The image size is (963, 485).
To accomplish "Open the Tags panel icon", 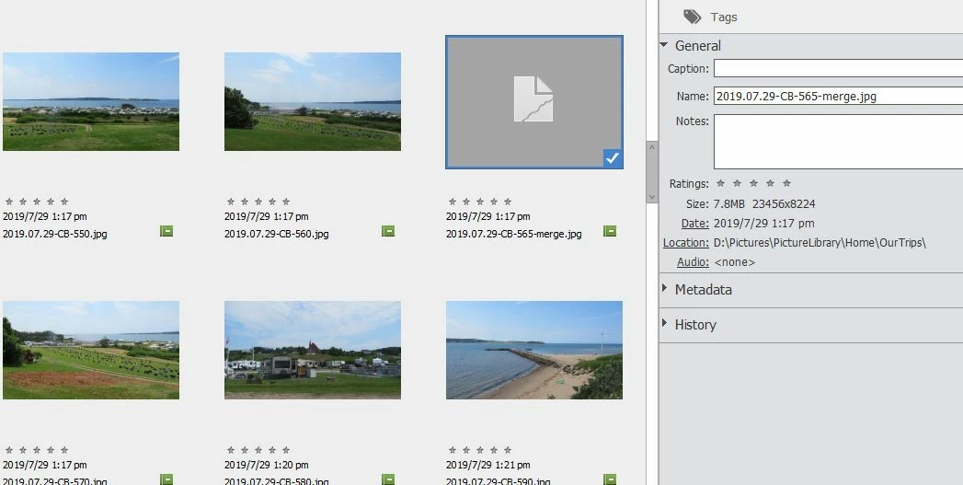I will [x=693, y=17].
